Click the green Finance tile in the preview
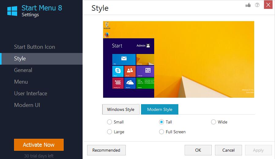This screenshot has height=159, width=275. pyautogui.click(x=145, y=83)
